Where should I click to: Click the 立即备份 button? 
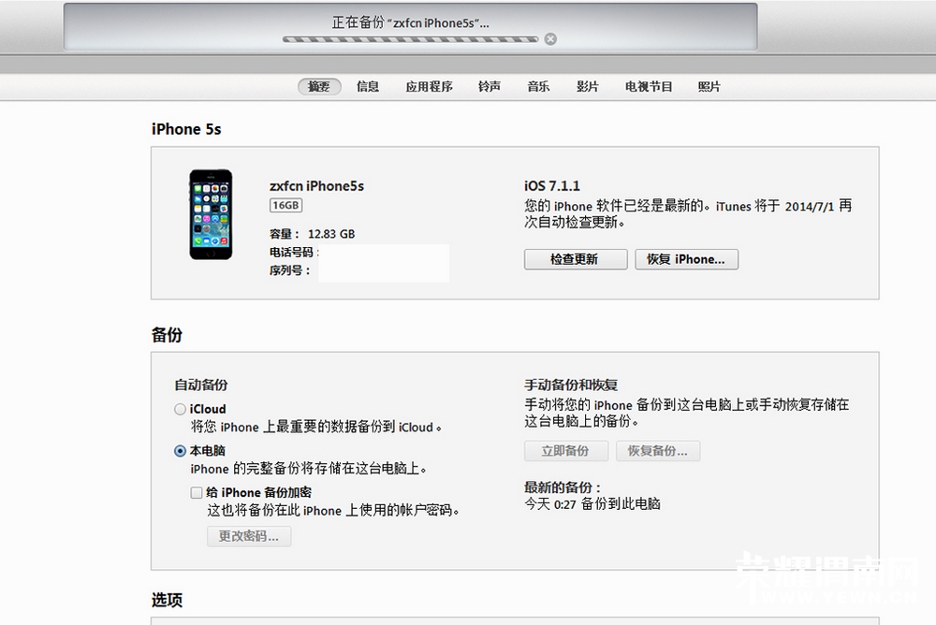(565, 451)
